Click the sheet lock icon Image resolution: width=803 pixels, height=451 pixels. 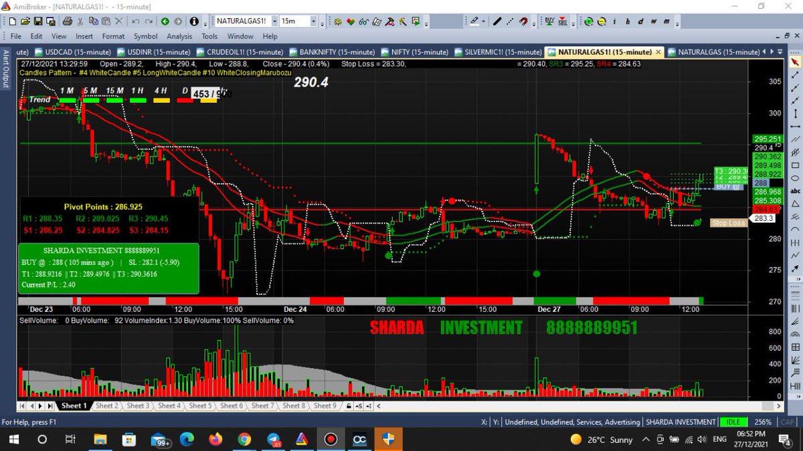[349, 405]
